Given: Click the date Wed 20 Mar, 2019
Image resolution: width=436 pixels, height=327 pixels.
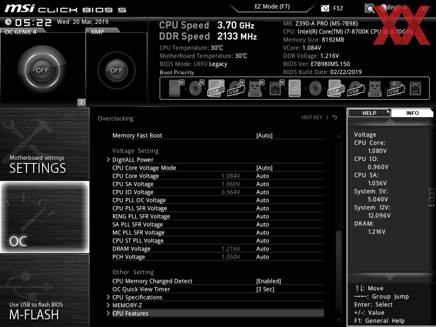Looking at the screenshot, I should (x=83, y=22).
